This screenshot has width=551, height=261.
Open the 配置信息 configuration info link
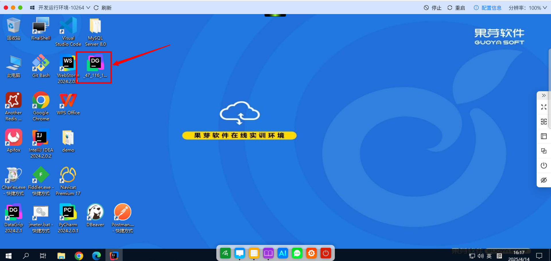tap(488, 8)
